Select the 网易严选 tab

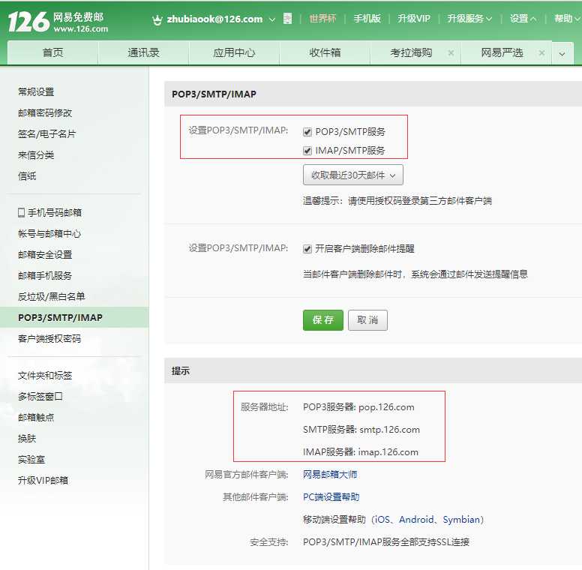pos(502,53)
